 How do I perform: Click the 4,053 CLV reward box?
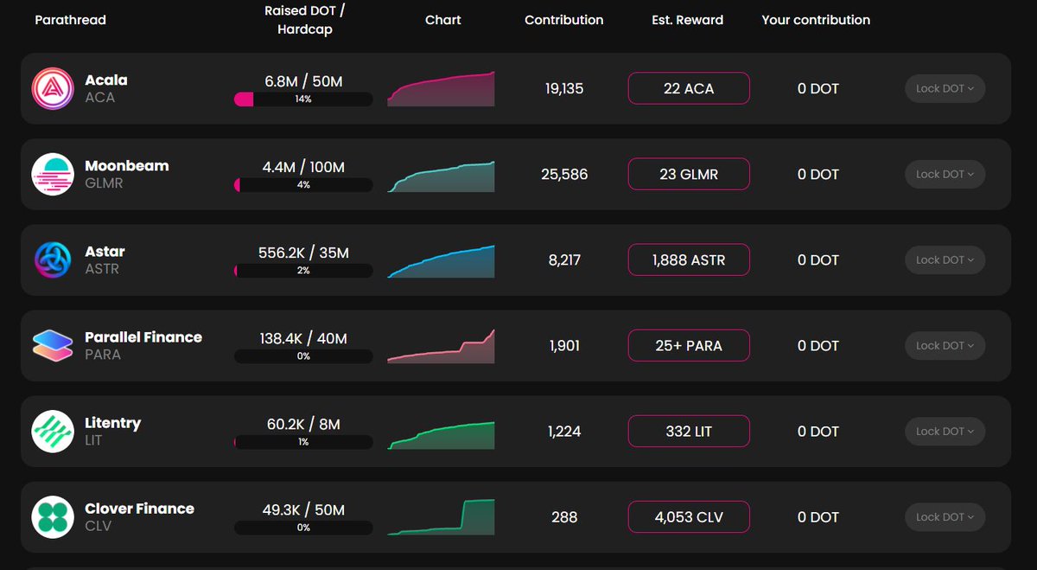click(689, 516)
